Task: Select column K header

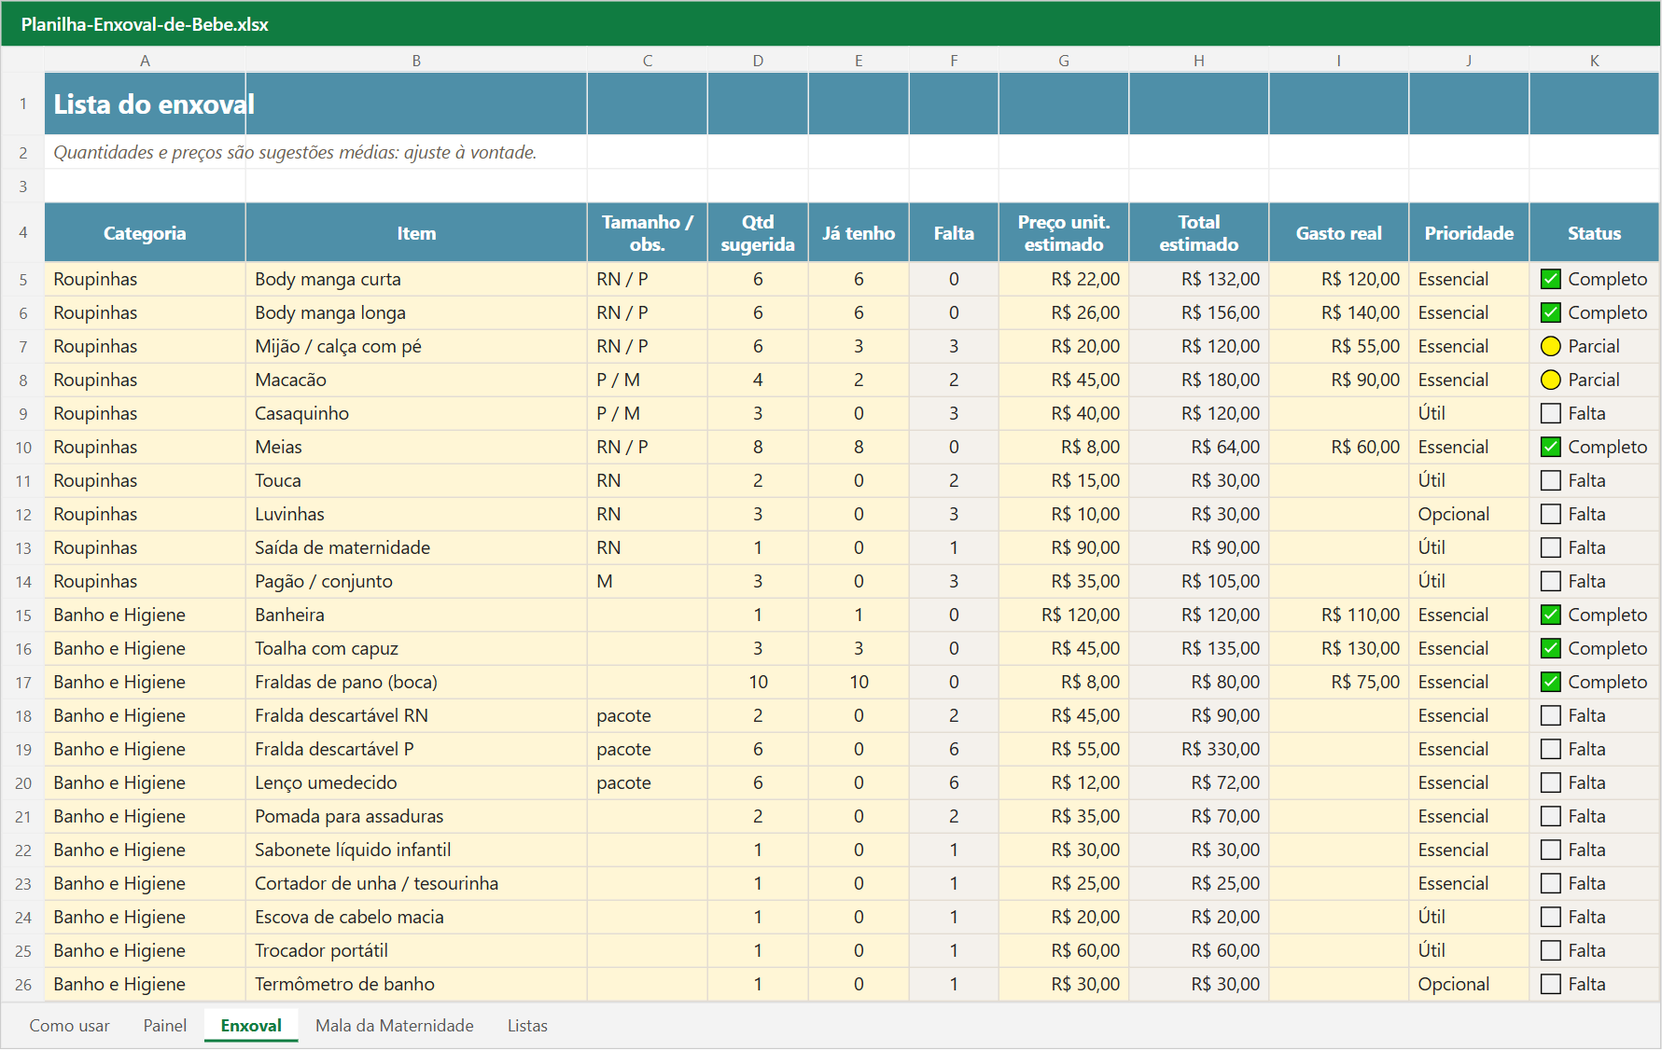Action: pos(1594,60)
